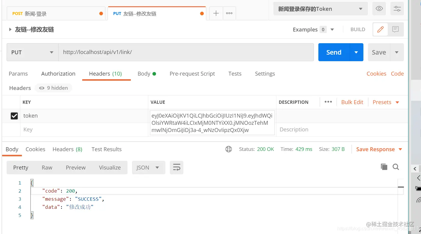Click Status 200 OK text

click(257, 149)
